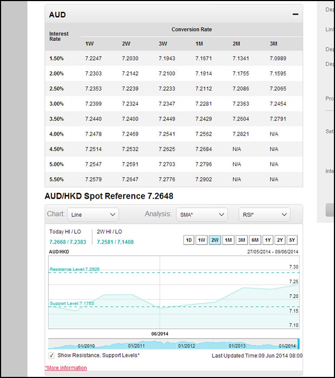
Task: Open the *More information link
Action: 66,368
